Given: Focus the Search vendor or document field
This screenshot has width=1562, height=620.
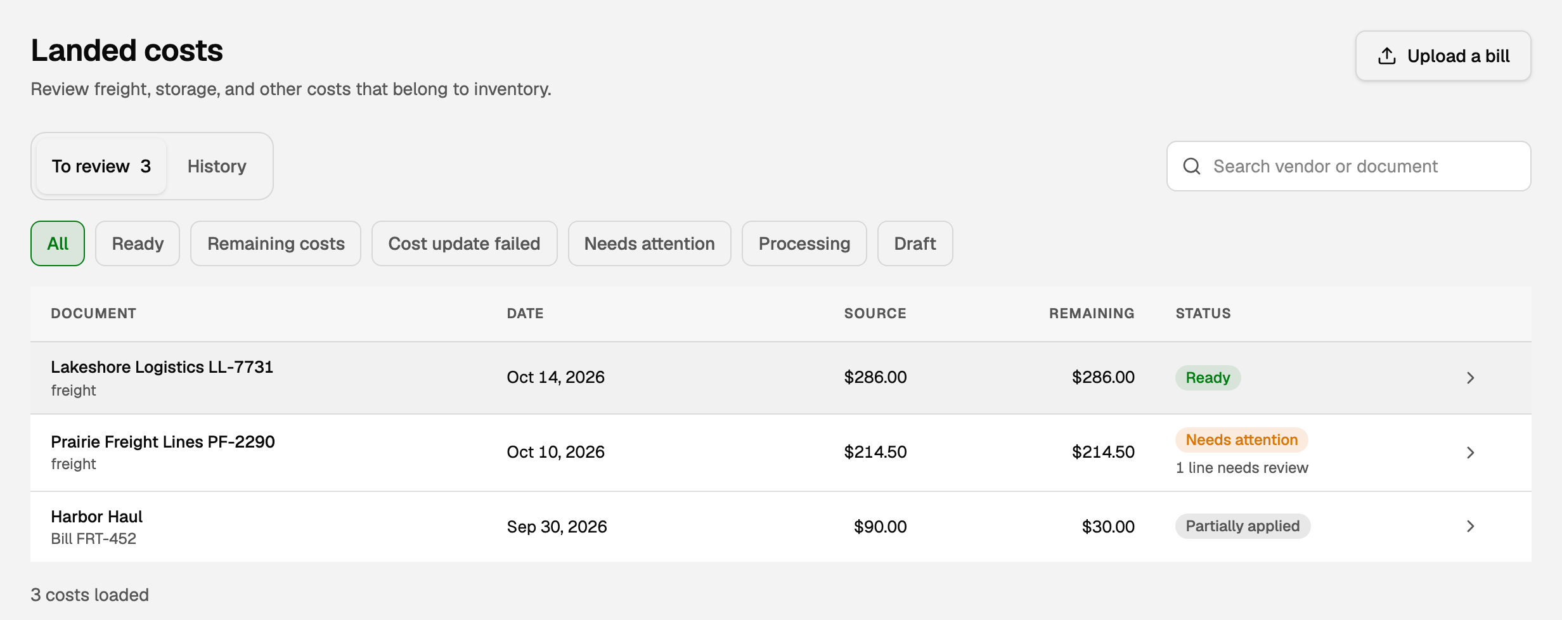Looking at the screenshot, I should tap(1349, 166).
